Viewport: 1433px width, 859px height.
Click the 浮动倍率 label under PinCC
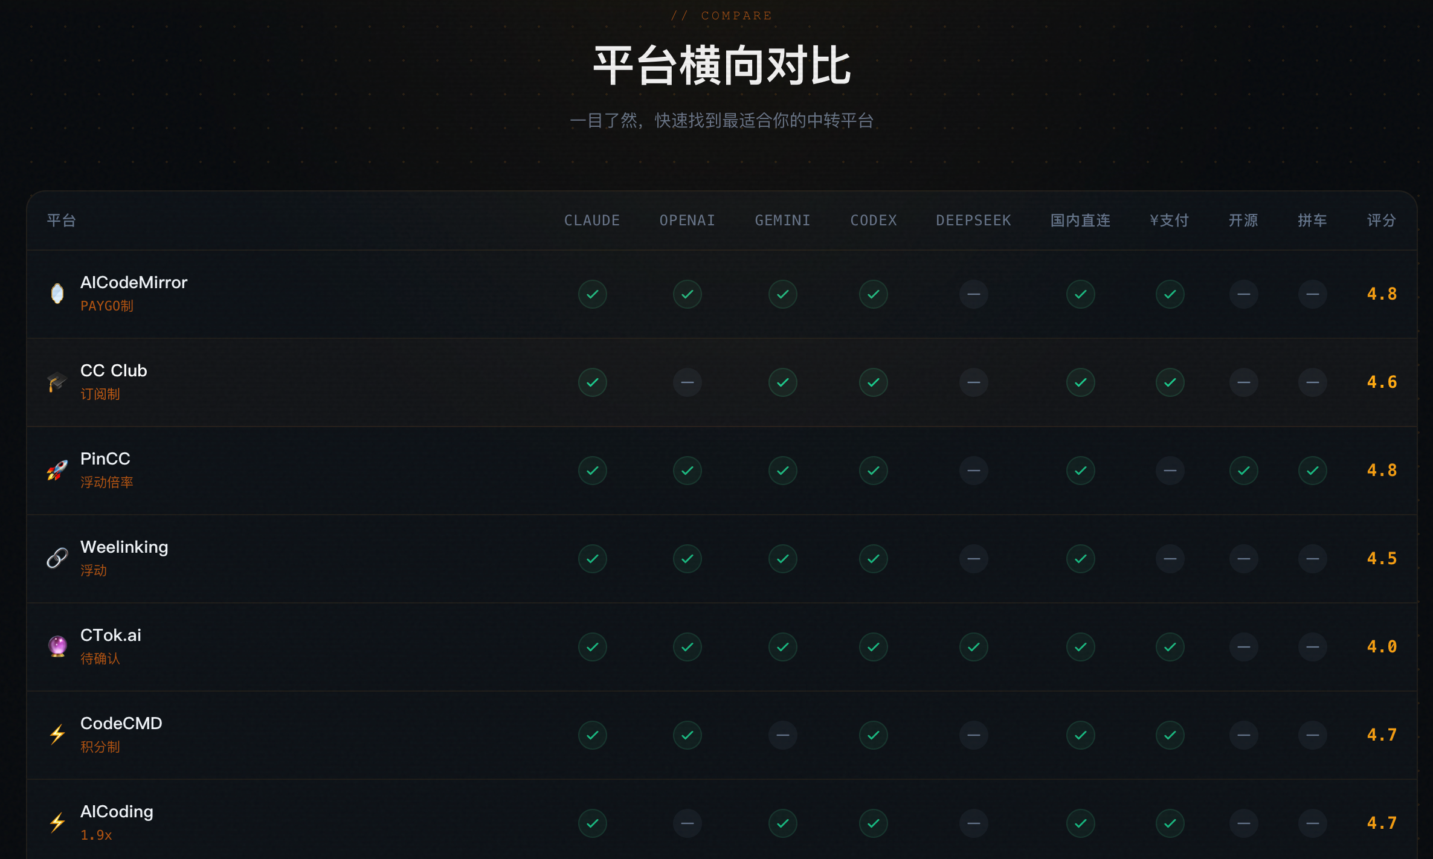click(108, 482)
